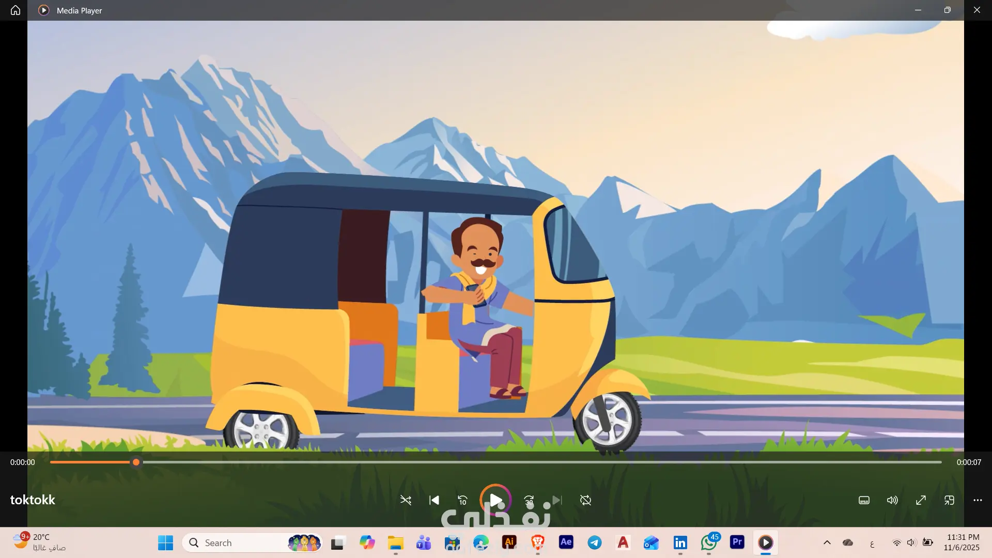Skip back 10 seconds
This screenshot has width=992, height=558.
[x=462, y=500]
